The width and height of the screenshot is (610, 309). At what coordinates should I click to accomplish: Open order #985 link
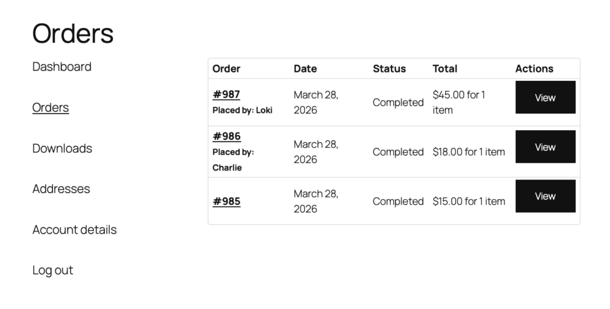[226, 201]
